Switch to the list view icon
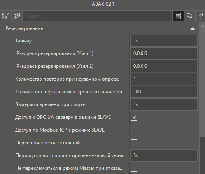The image size is (205, 174). (178, 16)
